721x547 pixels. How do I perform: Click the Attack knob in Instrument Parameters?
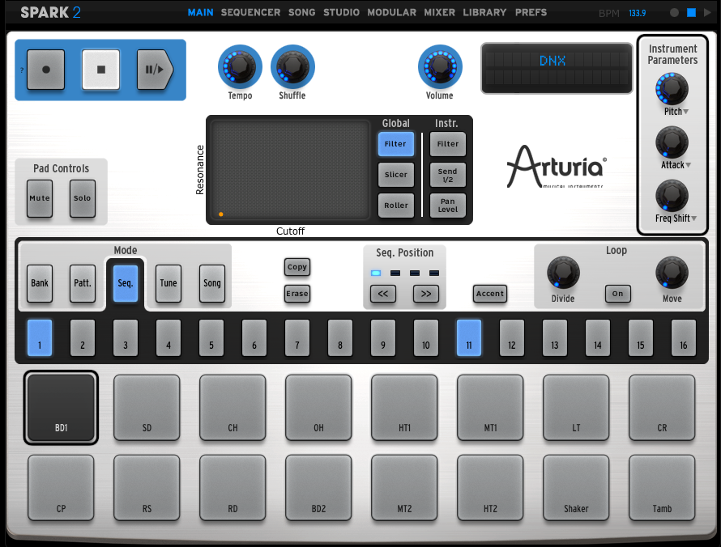click(x=672, y=142)
